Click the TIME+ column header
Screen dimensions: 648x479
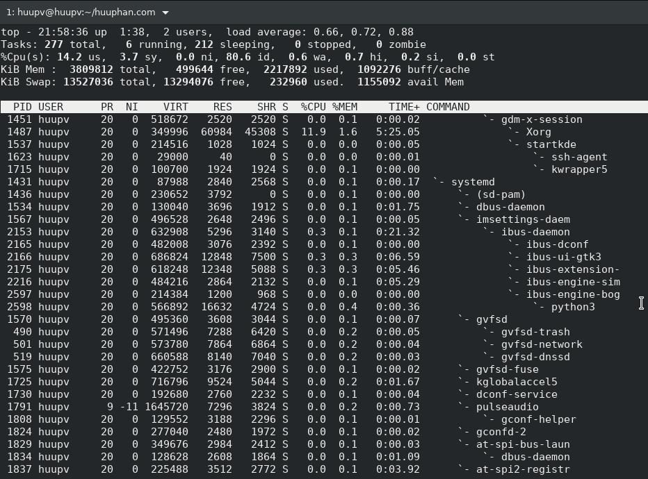coord(404,107)
